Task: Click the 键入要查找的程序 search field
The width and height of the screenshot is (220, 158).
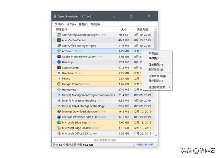Action: click(x=104, y=140)
